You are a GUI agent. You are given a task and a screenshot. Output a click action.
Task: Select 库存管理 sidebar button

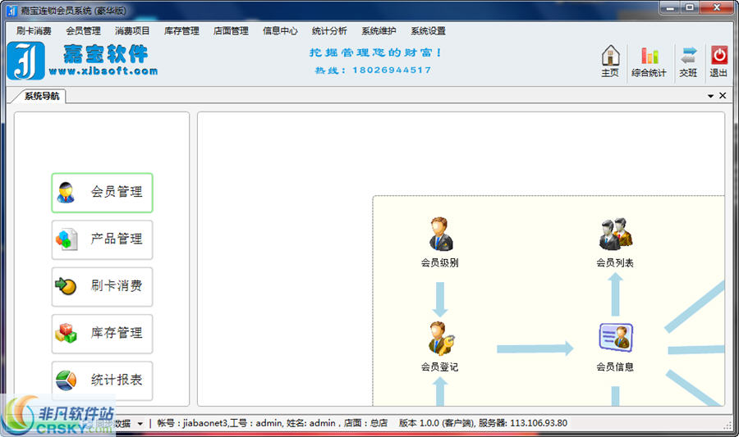[x=103, y=334]
